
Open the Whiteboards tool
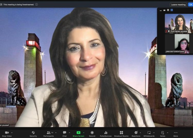click(x=149, y=133)
